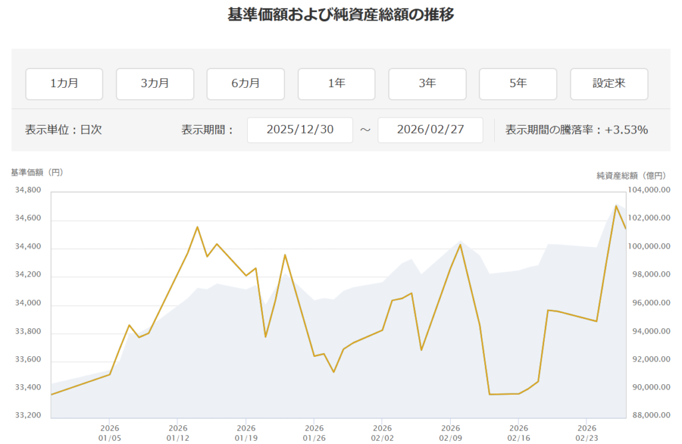Click the 表示期間の騰落率 +3.53% text

[x=576, y=130]
